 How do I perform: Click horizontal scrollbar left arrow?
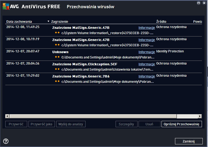(x=7, y=116)
